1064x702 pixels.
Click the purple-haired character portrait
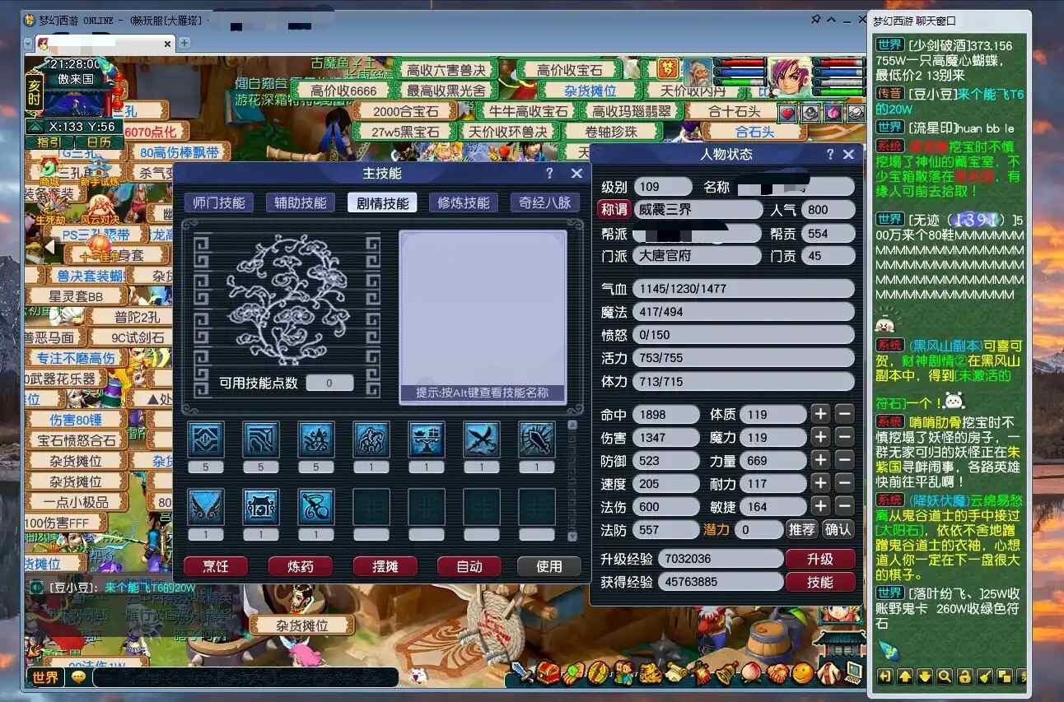click(791, 77)
